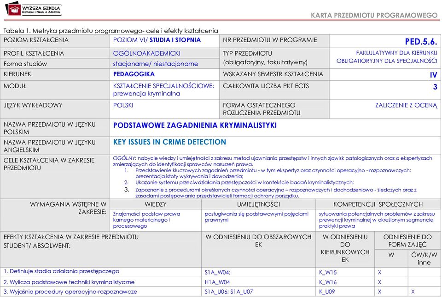Screen dimensions: 442x297
Task: Click 'NAZWA PRZEDMIOTU W JĘZYKU ANGIELSKIM' label
Action: coord(50,146)
